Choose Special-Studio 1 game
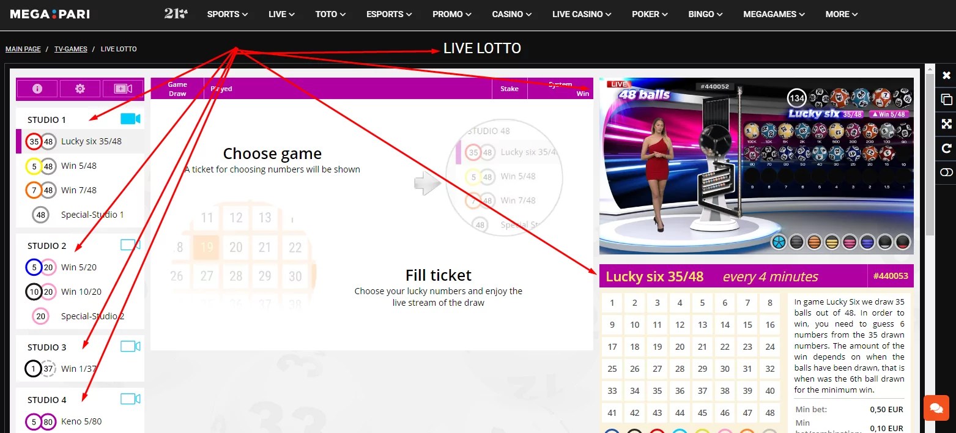Viewport: 956px width, 433px height. (81, 215)
